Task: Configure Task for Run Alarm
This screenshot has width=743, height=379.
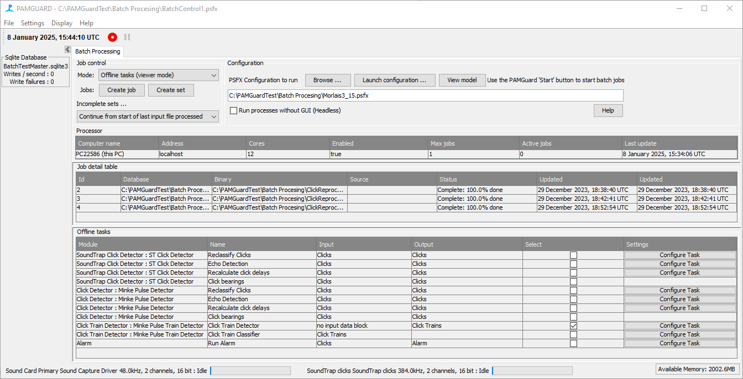Action: (680, 343)
